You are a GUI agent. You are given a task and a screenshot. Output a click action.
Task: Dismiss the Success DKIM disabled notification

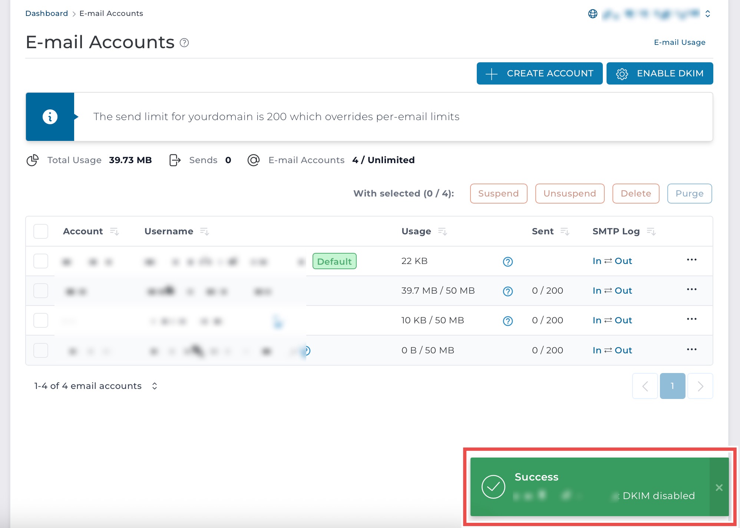point(719,487)
